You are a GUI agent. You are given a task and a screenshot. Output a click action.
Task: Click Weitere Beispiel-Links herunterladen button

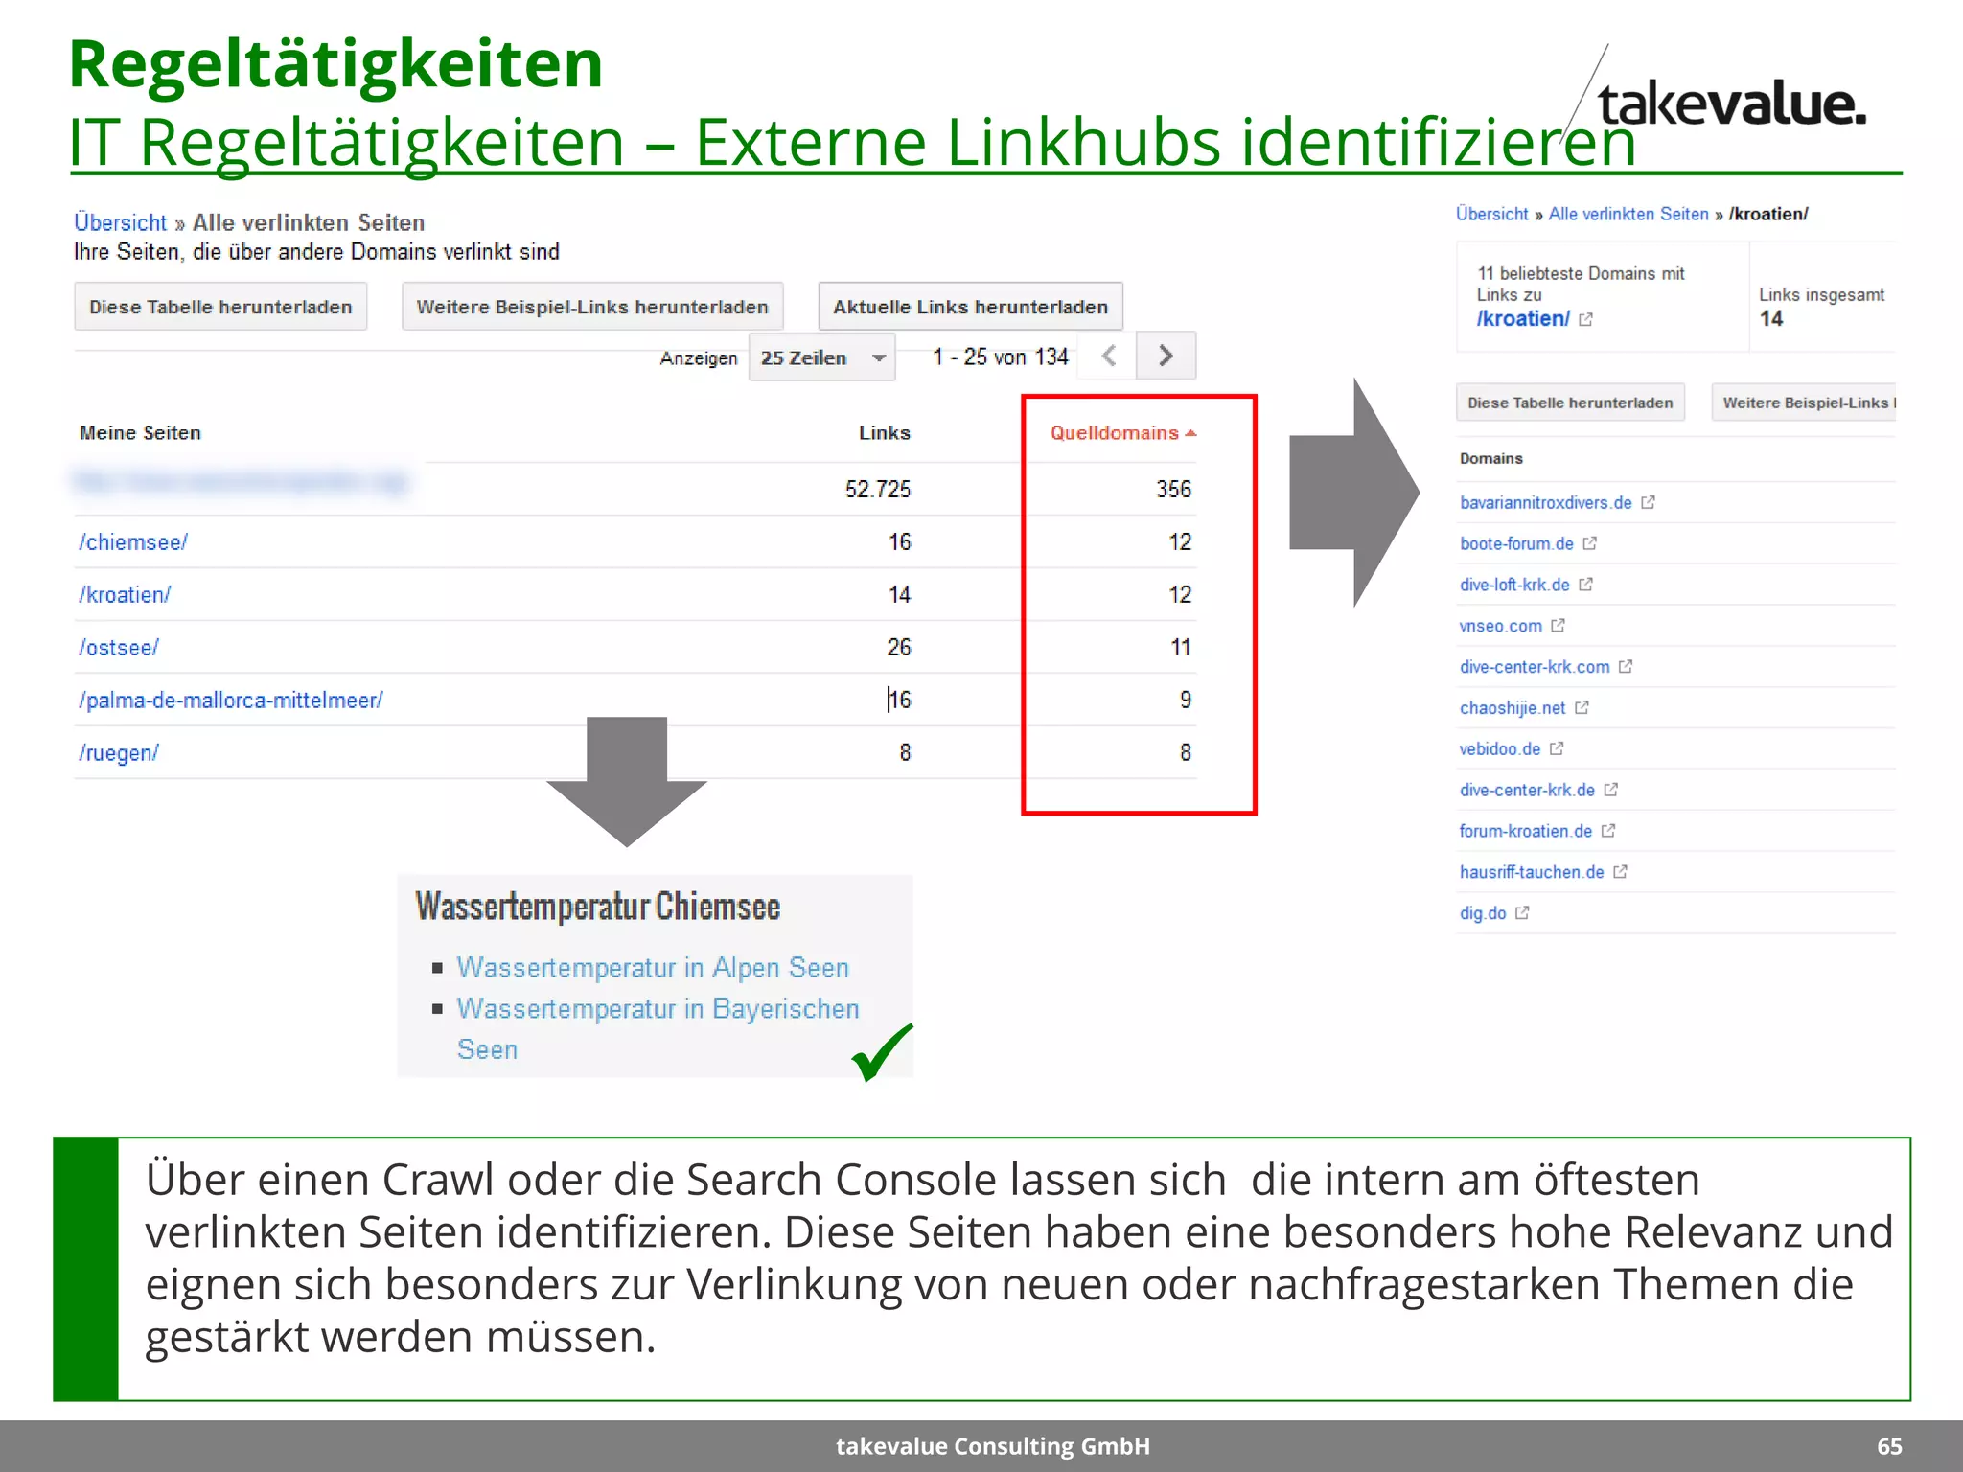tap(592, 307)
